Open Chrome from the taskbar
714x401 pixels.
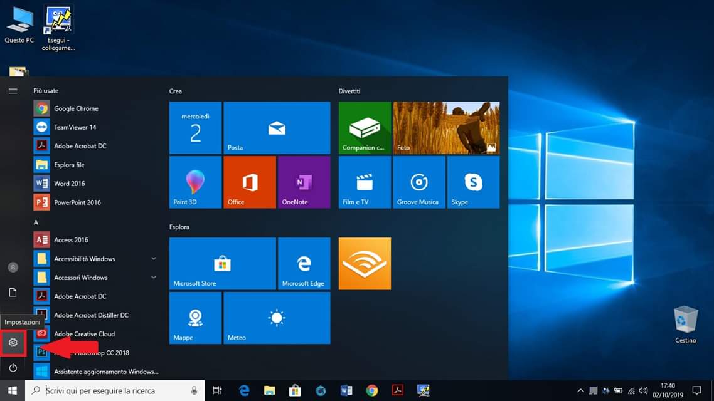[372, 390]
